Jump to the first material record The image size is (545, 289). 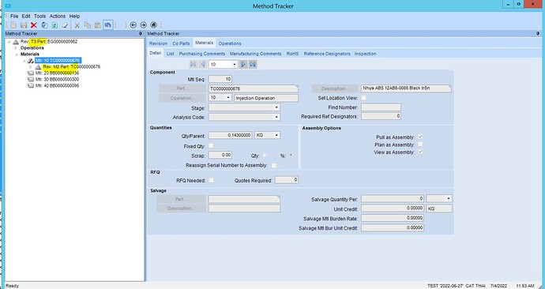coord(193,64)
